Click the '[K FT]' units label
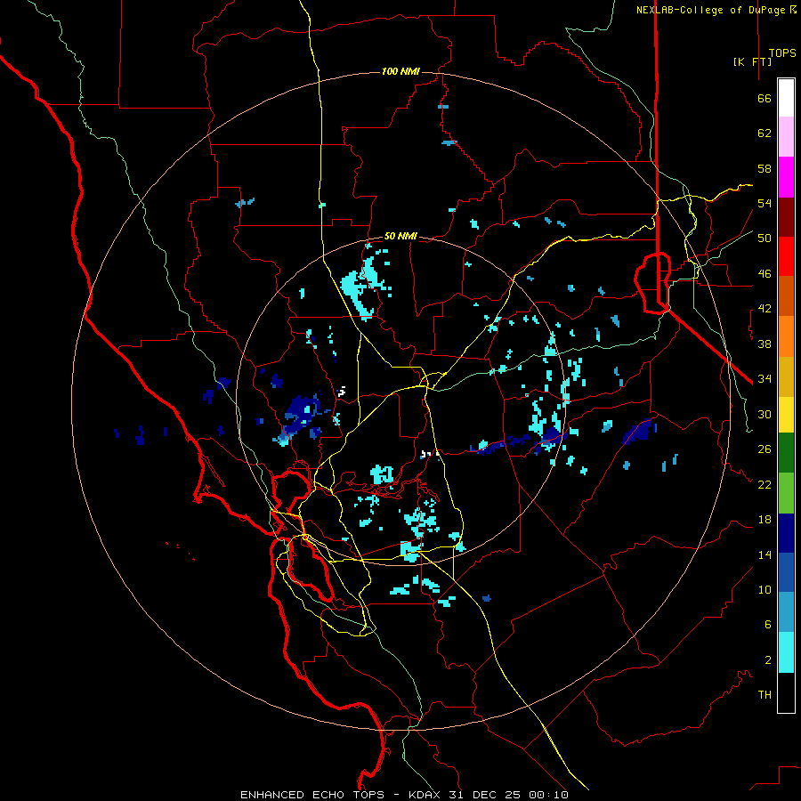 pyautogui.click(x=752, y=61)
